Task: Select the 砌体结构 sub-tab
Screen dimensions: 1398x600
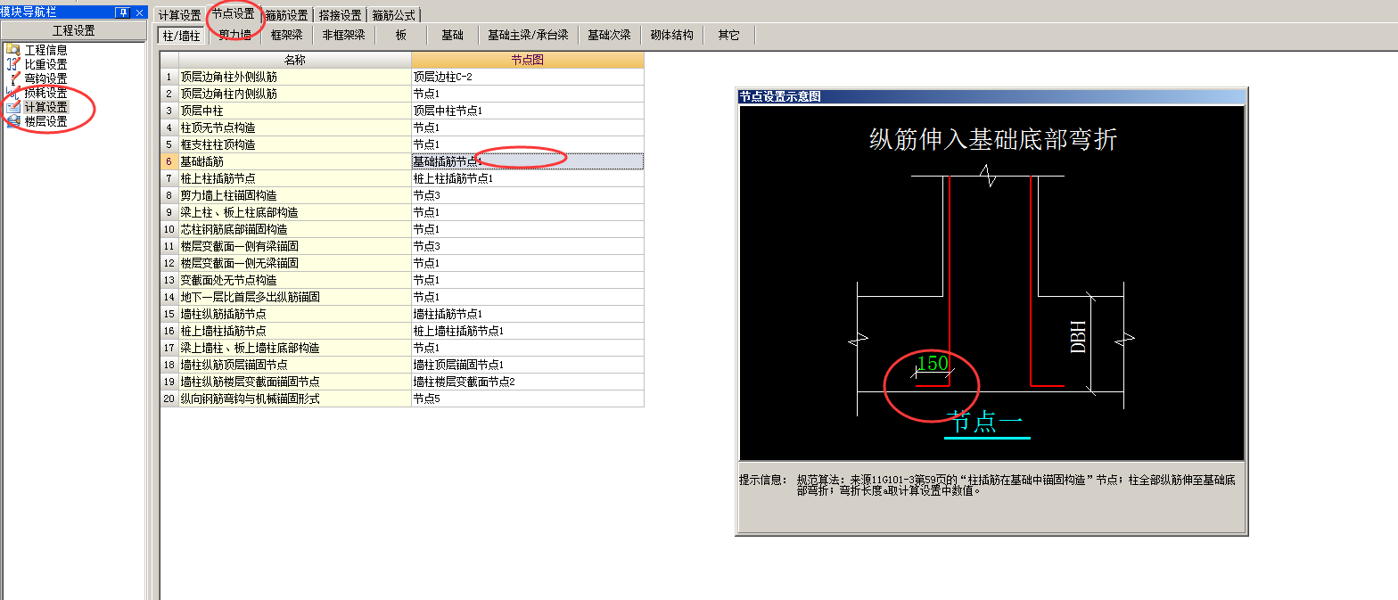Action: pos(671,35)
